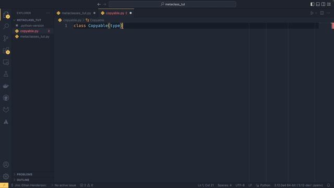Change the UTF-8 encoding

tap(240, 185)
